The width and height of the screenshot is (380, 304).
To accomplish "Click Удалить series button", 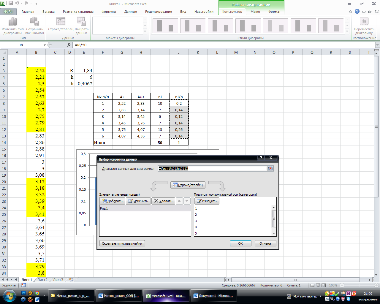I will point(163,201).
